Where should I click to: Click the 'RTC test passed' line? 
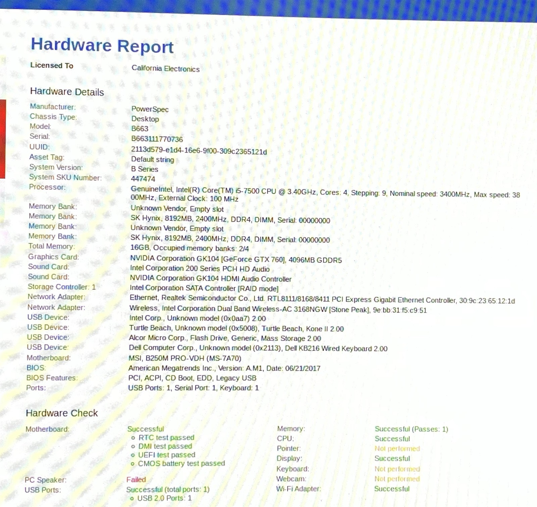click(x=166, y=438)
